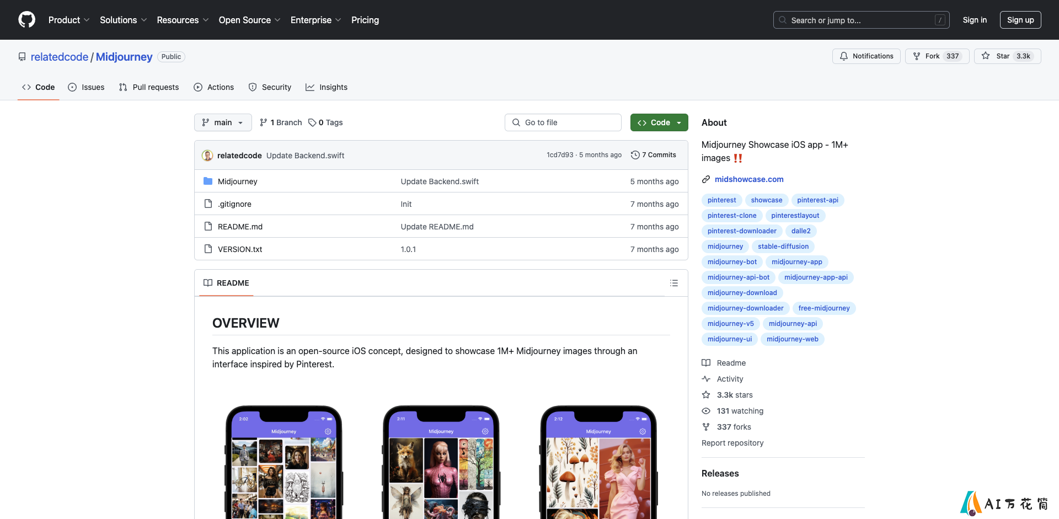1059x519 pixels.
Task: View the 0 Tags link
Action: [x=325, y=122]
